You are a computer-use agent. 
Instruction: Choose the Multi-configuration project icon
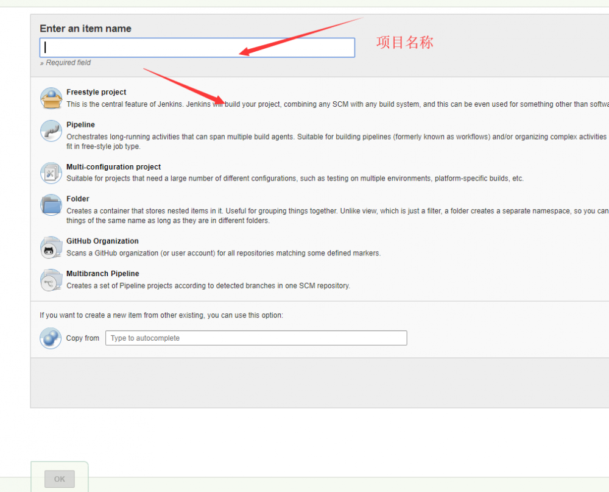click(51, 173)
